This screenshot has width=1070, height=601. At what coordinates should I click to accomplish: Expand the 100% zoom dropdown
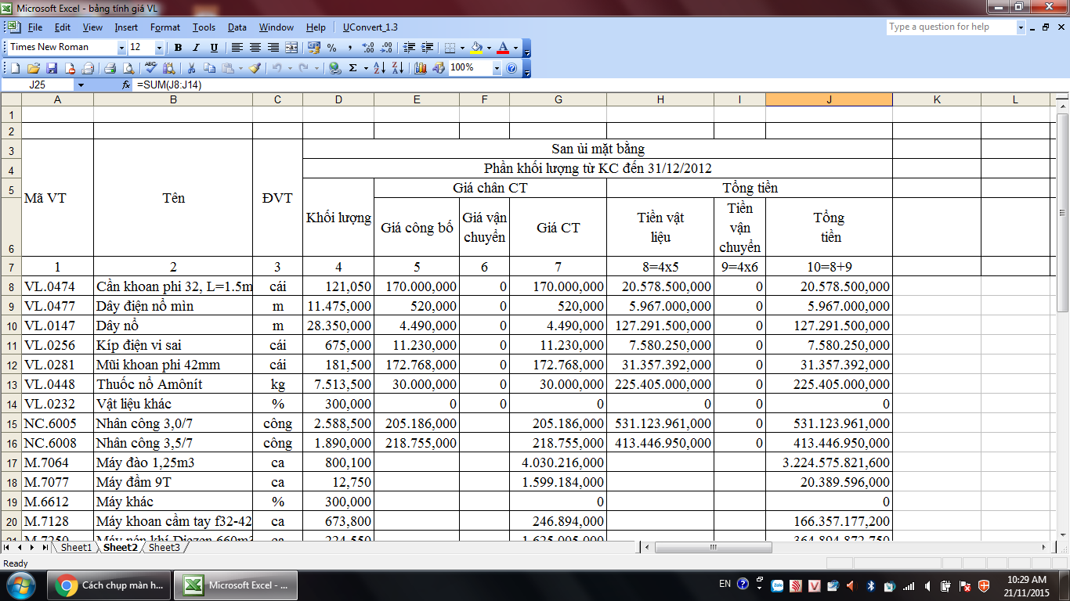tap(497, 68)
